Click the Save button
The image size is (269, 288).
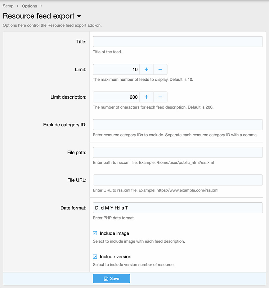pos(111,278)
